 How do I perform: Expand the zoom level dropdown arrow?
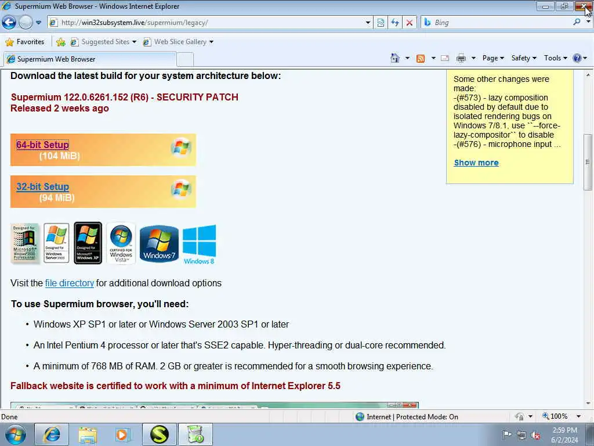578,416
